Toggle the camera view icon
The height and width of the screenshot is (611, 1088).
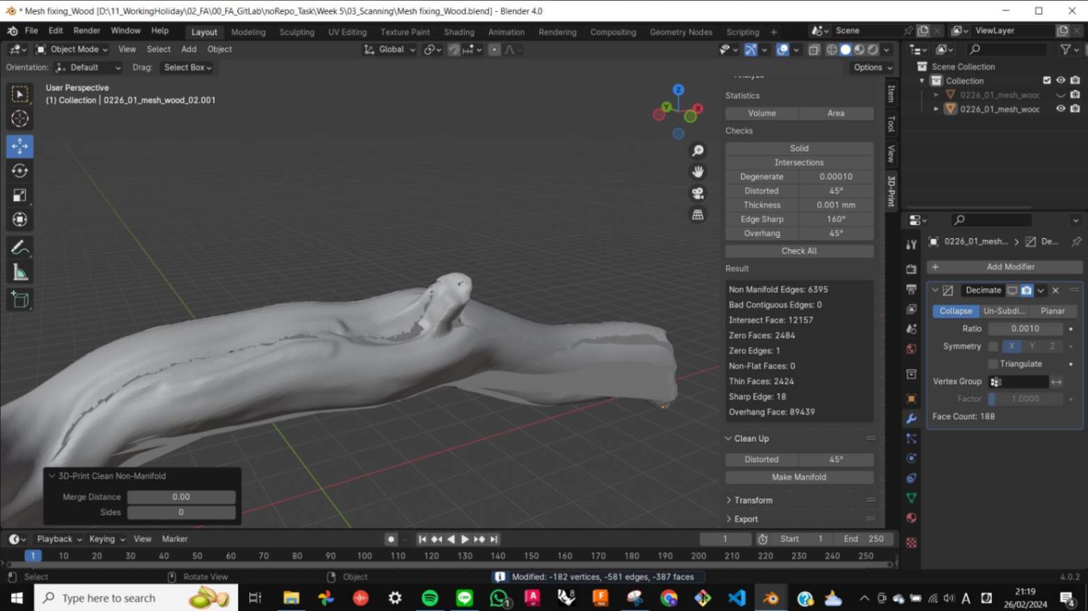pos(697,193)
